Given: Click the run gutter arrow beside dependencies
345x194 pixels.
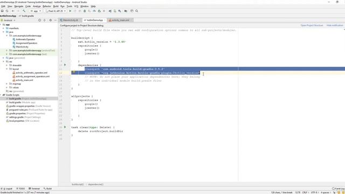Looking at the screenshot, I should (x=65, y=65).
